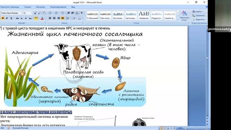Click the Bullets list icon
The image size is (231, 130).
tap(50, 13)
